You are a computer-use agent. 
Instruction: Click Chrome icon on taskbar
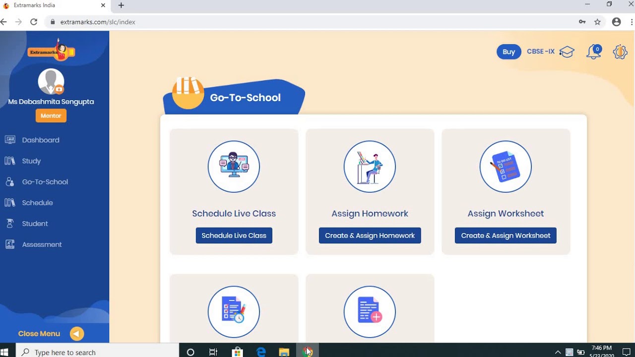pyautogui.click(x=308, y=352)
